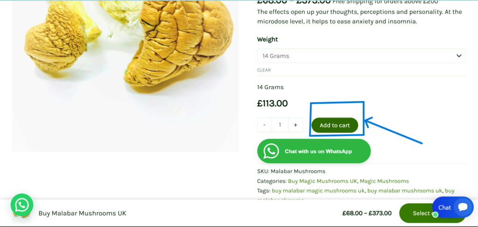Open the Magic Mushrooms category link
This screenshot has height=227, width=478.
point(384,181)
